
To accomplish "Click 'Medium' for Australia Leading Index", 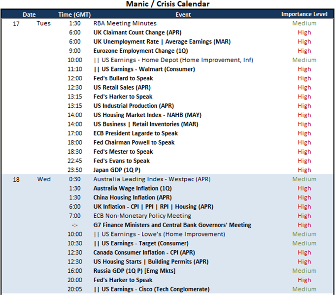I will click(304, 179).
